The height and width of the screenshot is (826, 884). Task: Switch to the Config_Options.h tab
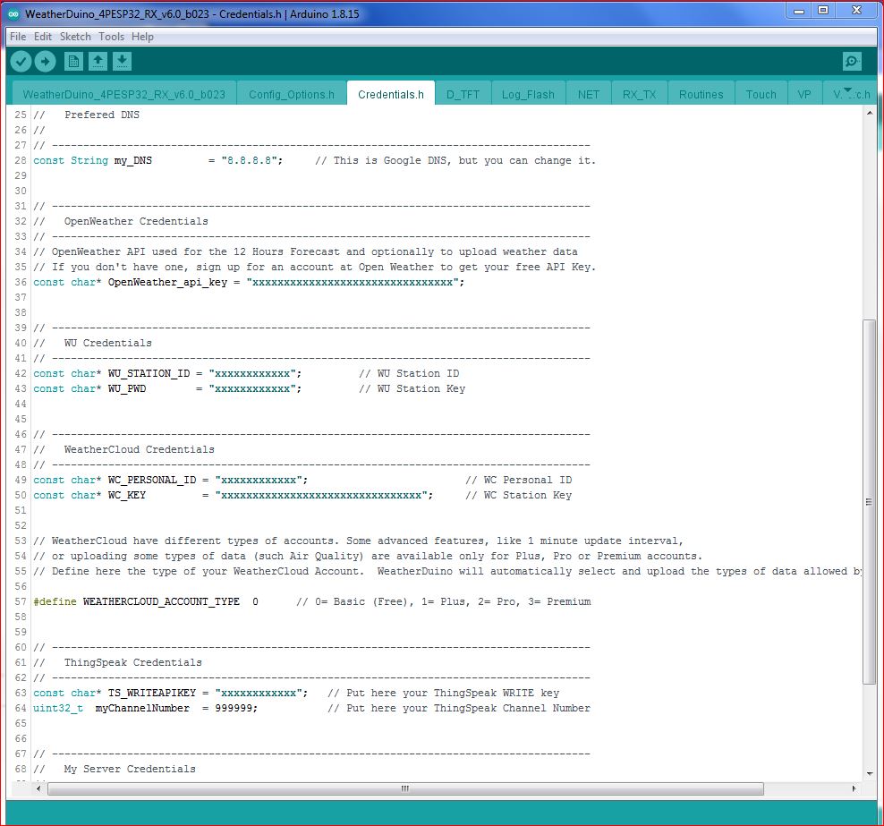pyautogui.click(x=292, y=94)
